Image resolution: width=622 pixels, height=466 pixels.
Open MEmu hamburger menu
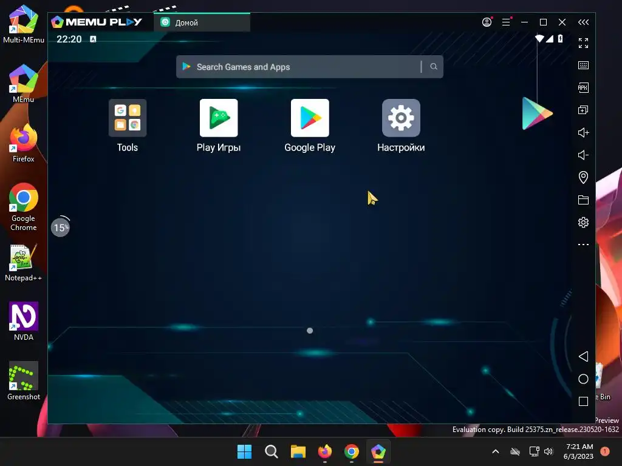tap(506, 22)
